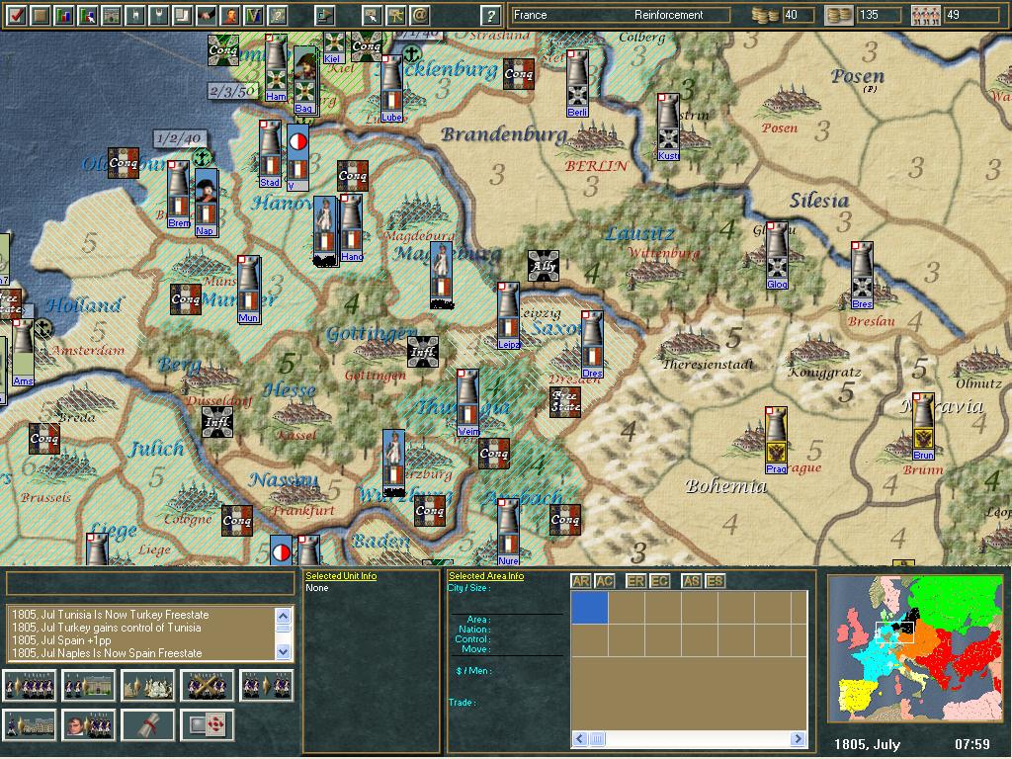
Task: Toggle the AR filter button
Action: click(x=581, y=581)
